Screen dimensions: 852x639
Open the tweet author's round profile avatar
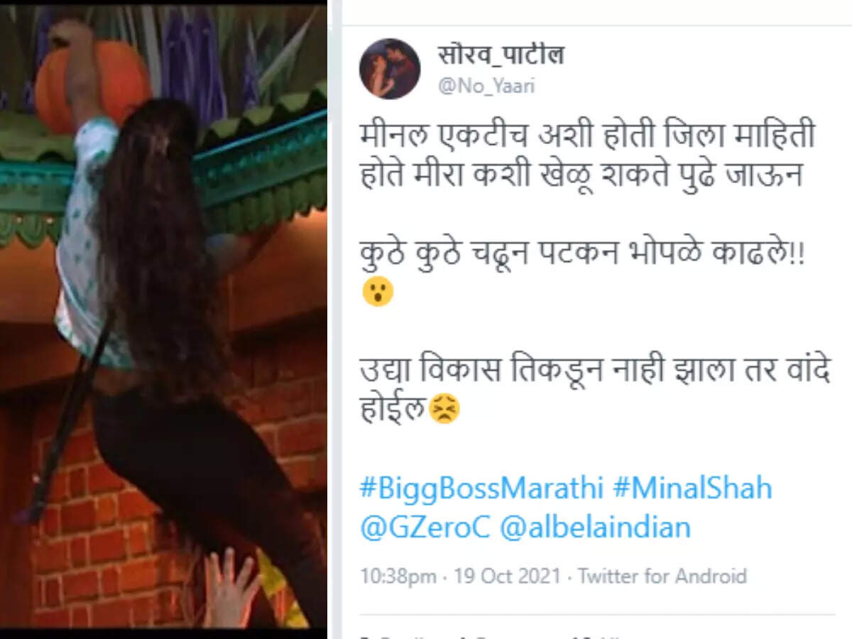coord(390,69)
